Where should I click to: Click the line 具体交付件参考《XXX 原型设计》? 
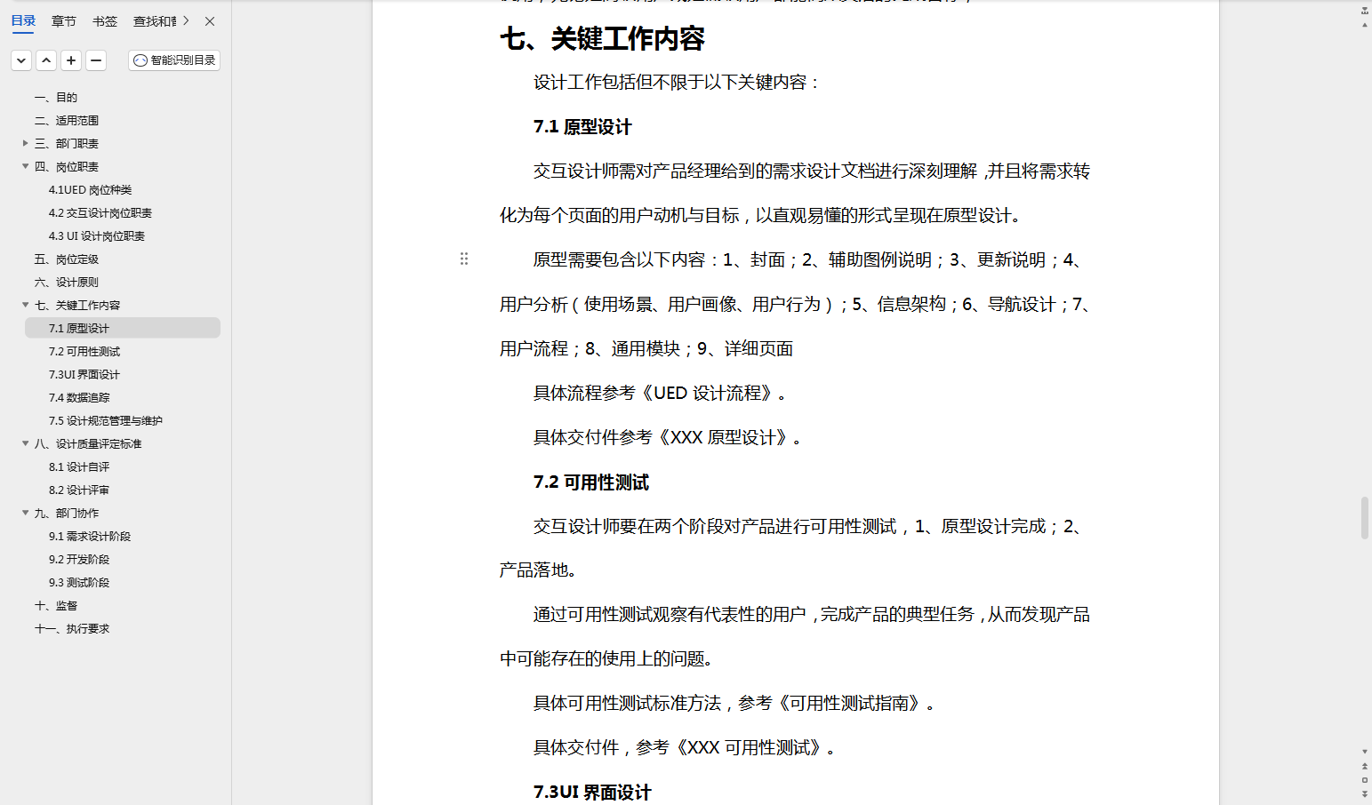(668, 438)
